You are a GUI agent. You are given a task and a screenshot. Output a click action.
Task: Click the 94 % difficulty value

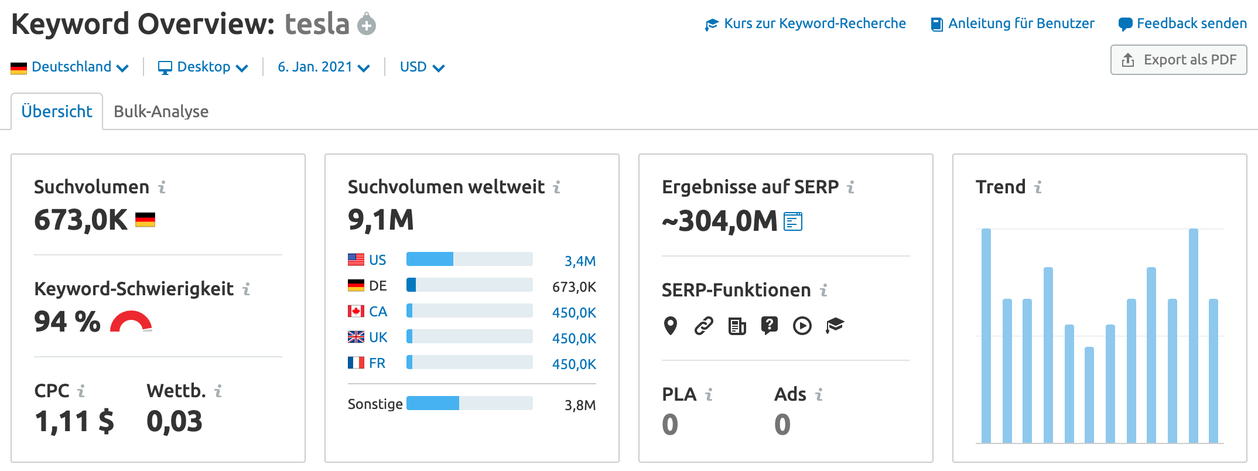pos(67,322)
